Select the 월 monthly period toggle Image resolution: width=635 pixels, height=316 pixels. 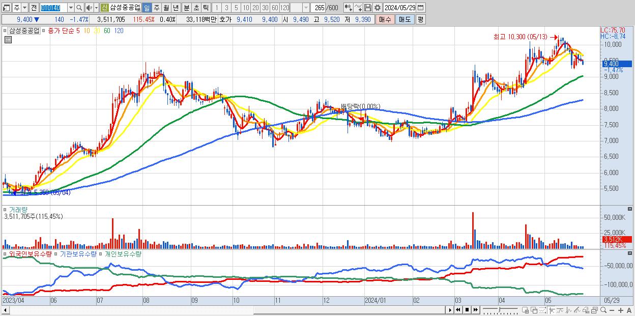point(166,8)
